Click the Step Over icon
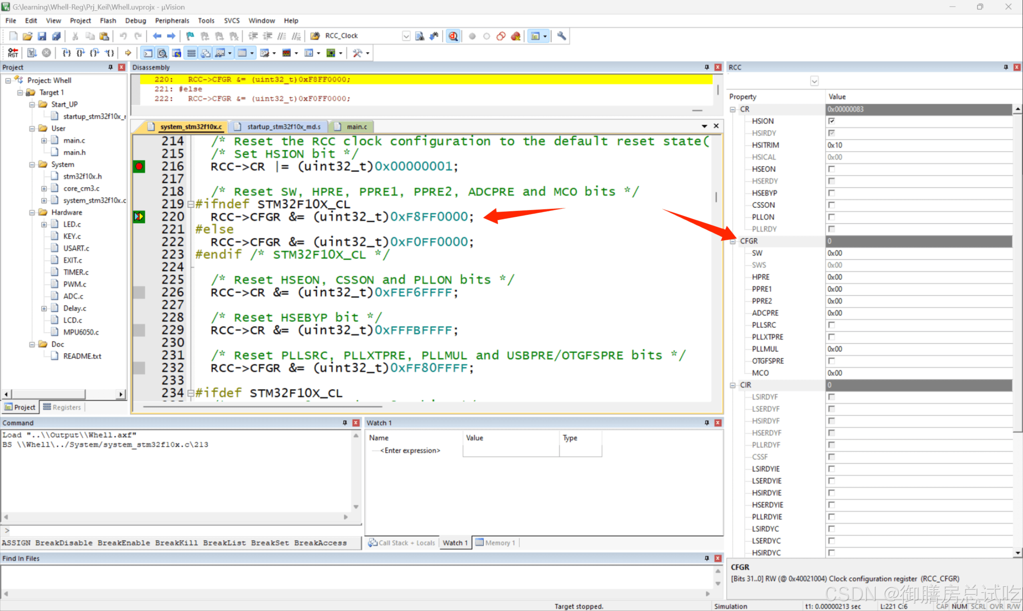This screenshot has width=1023, height=611. click(81, 53)
